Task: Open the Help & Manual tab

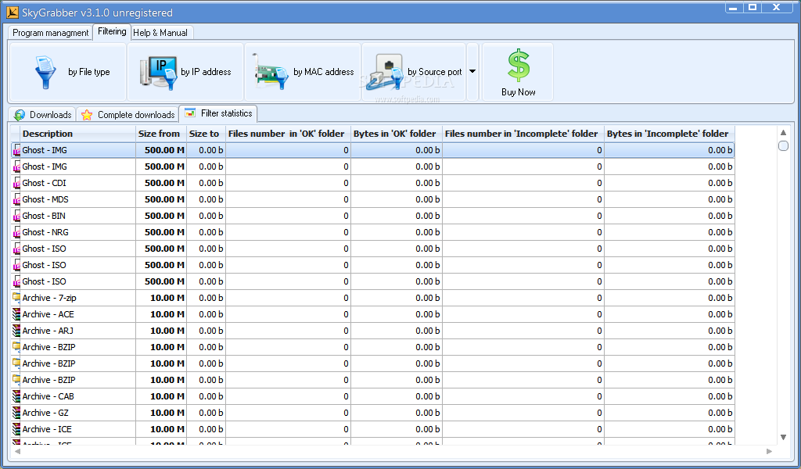Action: pos(160,33)
